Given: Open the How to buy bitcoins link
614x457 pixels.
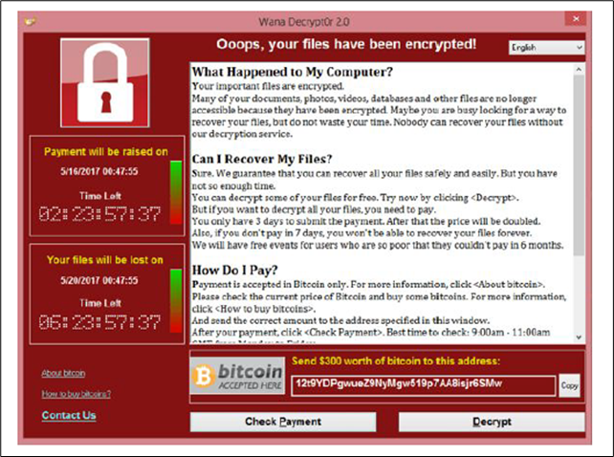Looking at the screenshot, I should [77, 394].
